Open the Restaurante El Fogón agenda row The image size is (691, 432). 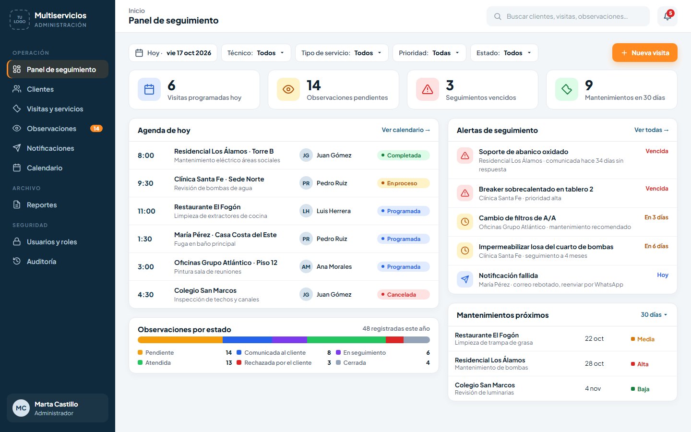click(284, 211)
